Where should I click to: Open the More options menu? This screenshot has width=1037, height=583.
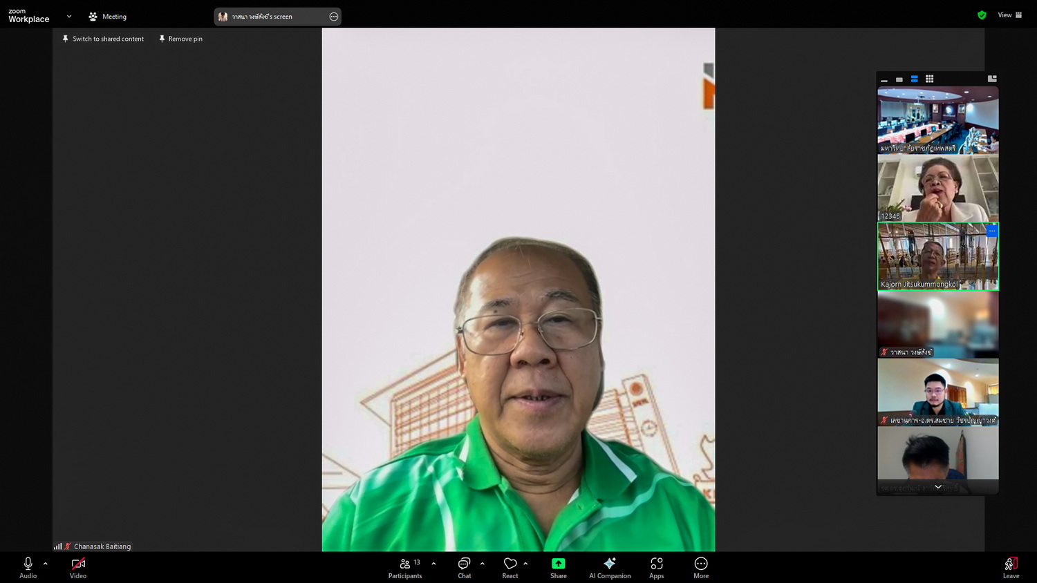(700, 568)
